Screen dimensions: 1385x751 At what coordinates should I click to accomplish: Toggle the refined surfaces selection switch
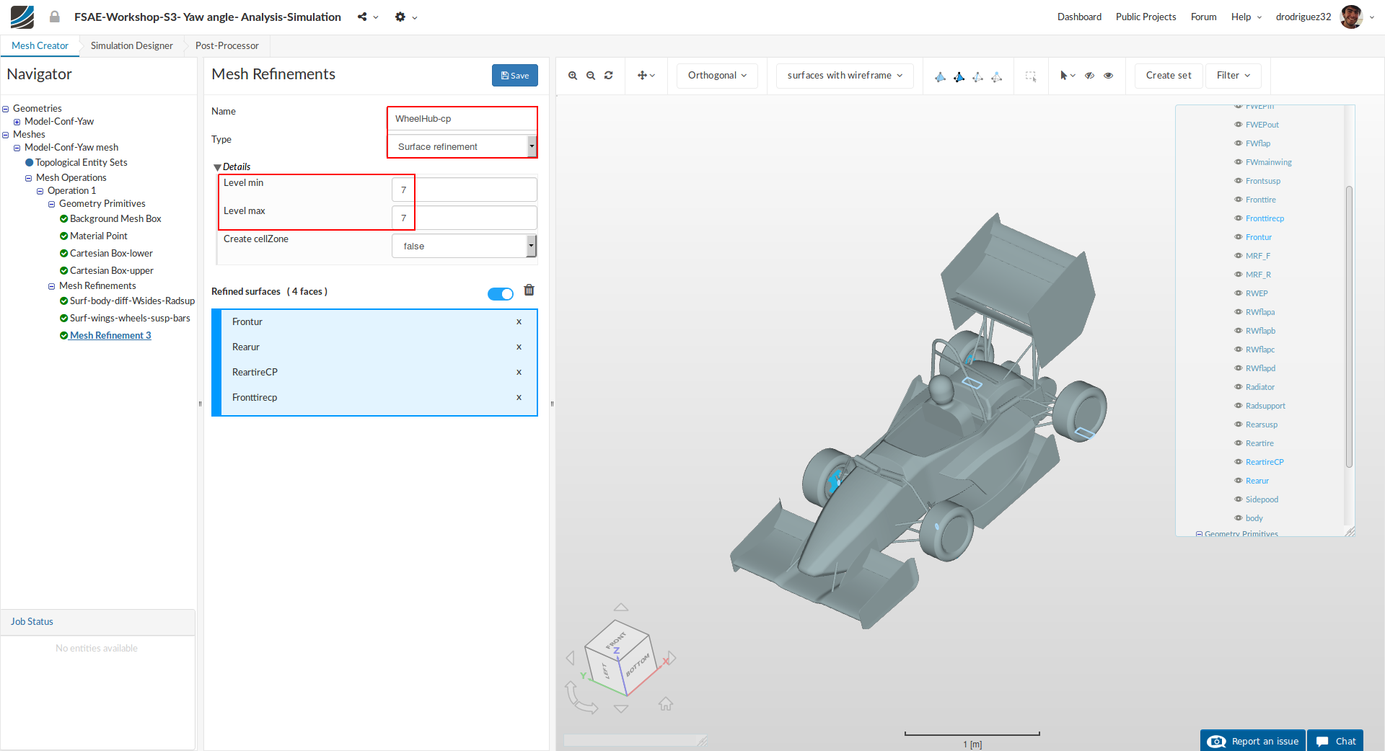point(500,294)
